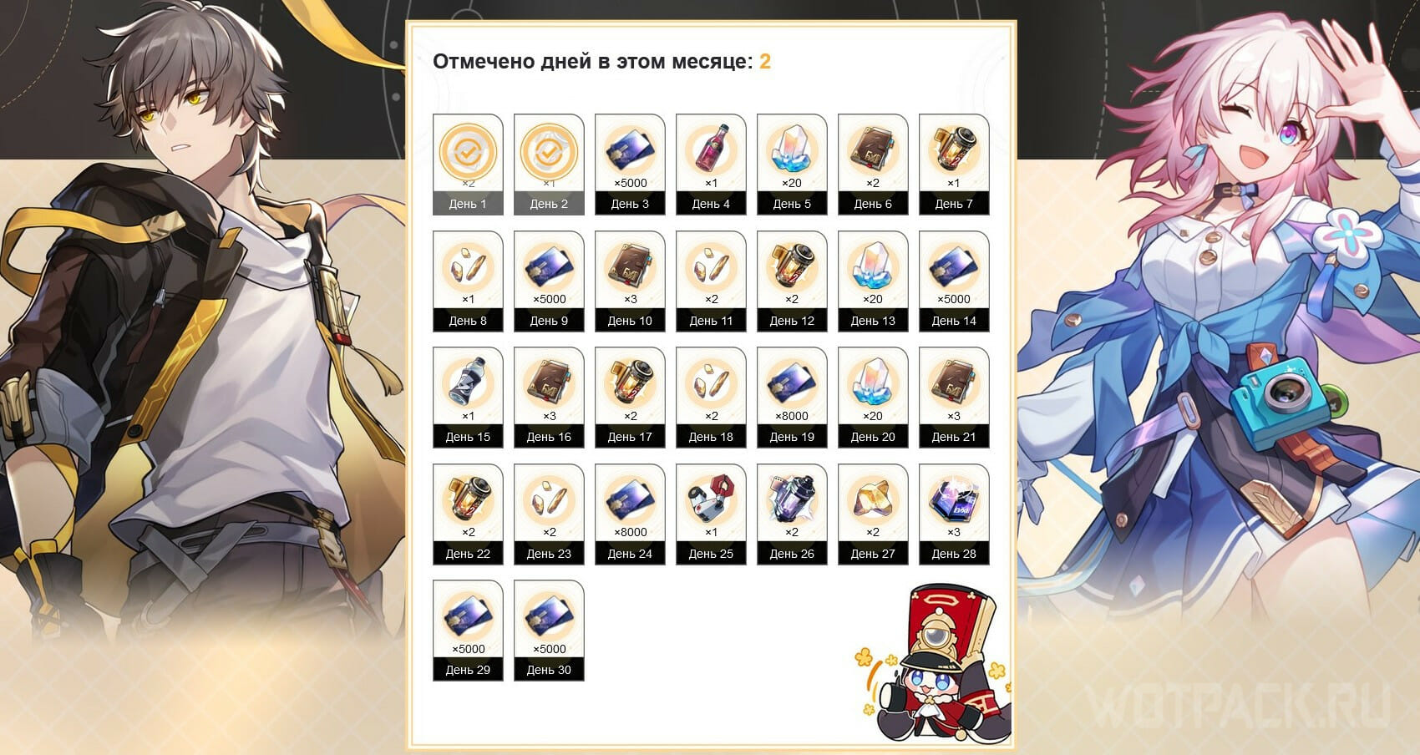Select the Day 30 credits reward
This screenshot has width=1420, height=755.
[549, 631]
